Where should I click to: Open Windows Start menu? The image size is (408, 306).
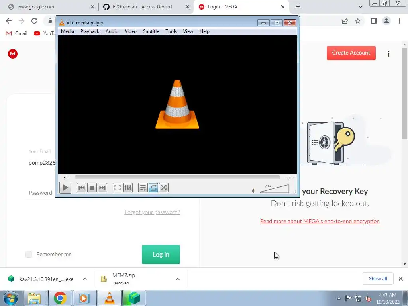pos(10,298)
